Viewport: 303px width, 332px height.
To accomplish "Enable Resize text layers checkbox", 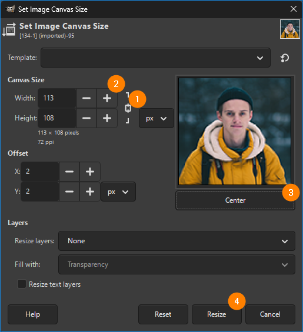I will [22, 284].
